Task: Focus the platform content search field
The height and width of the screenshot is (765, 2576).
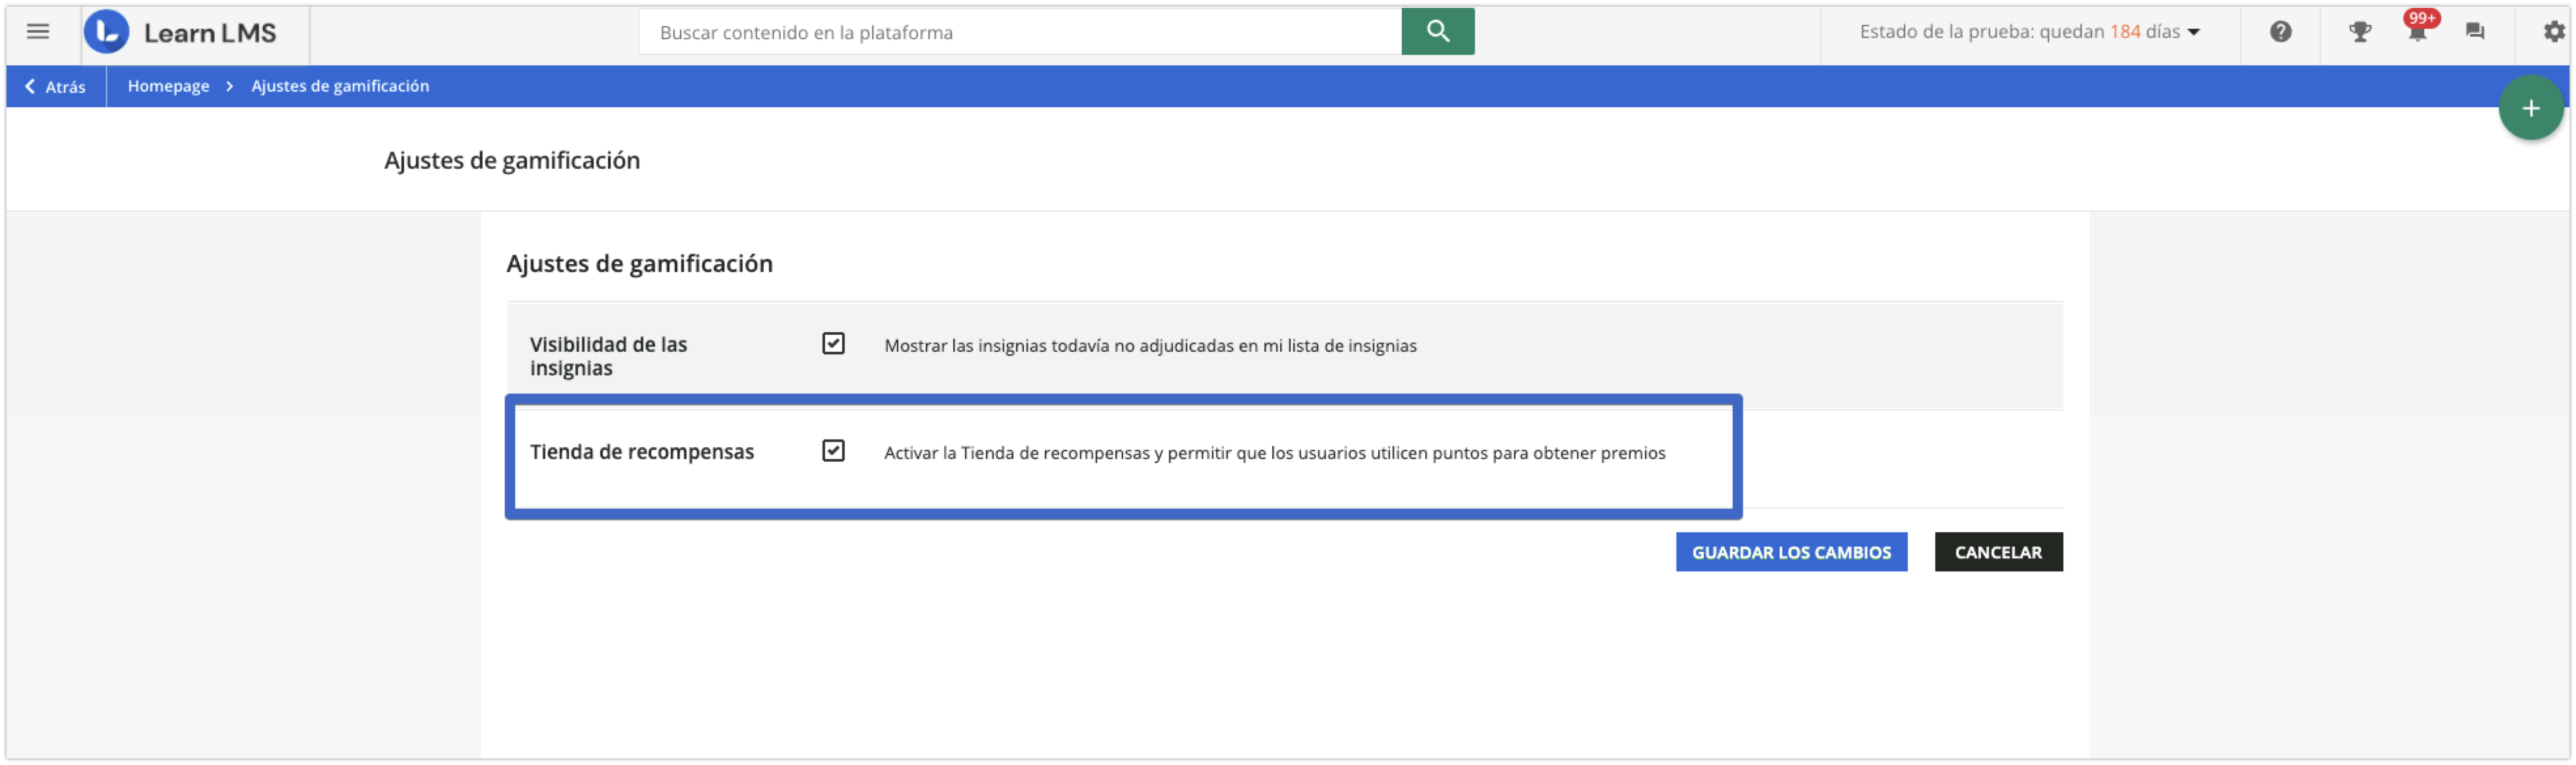Action: (x=1020, y=32)
